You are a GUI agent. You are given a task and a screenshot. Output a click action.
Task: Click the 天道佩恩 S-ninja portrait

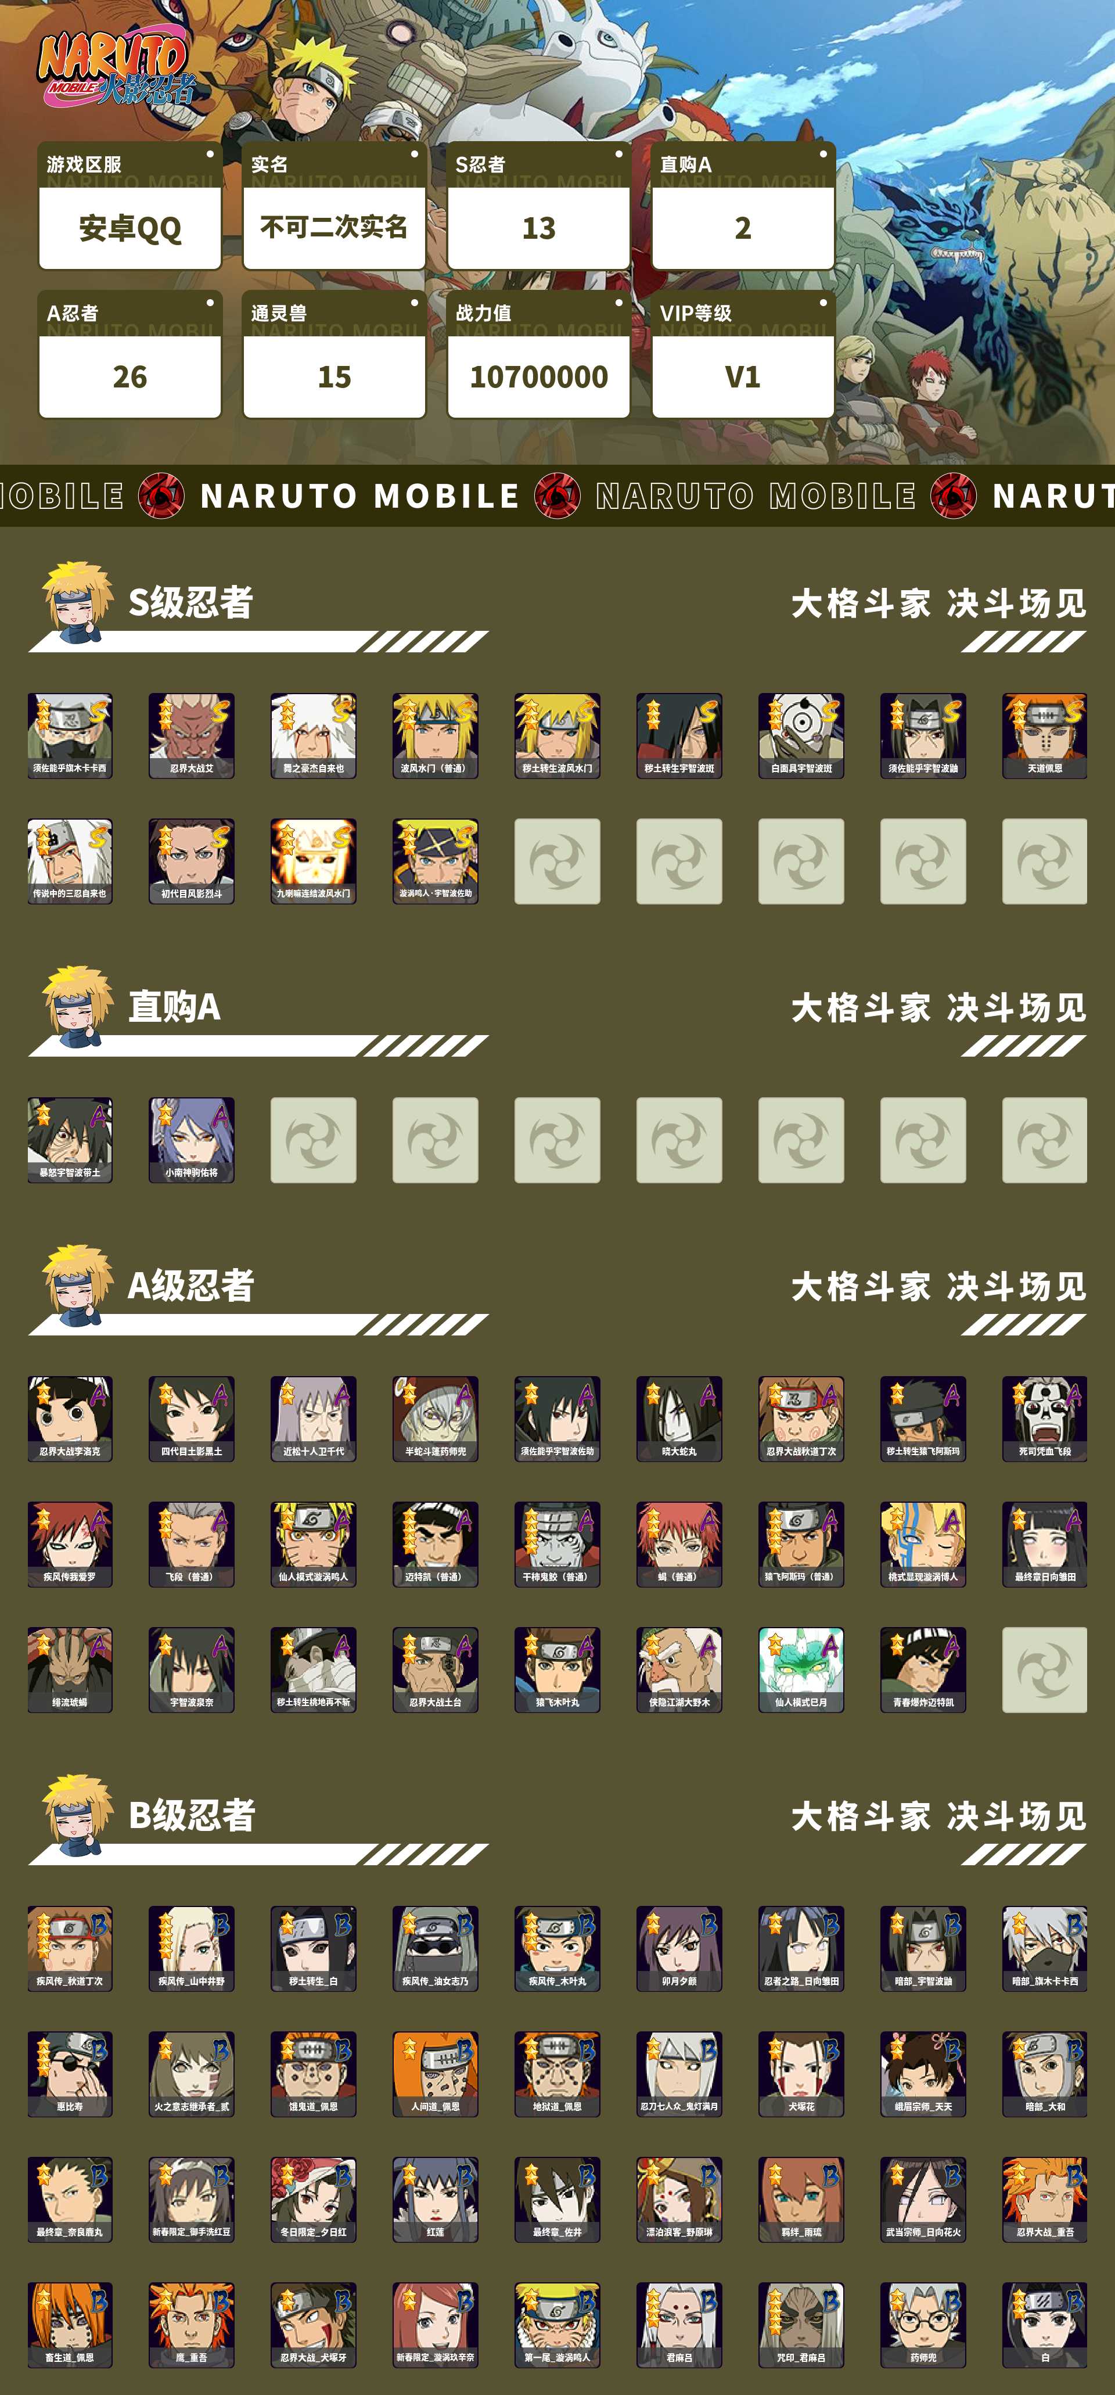1044,735
